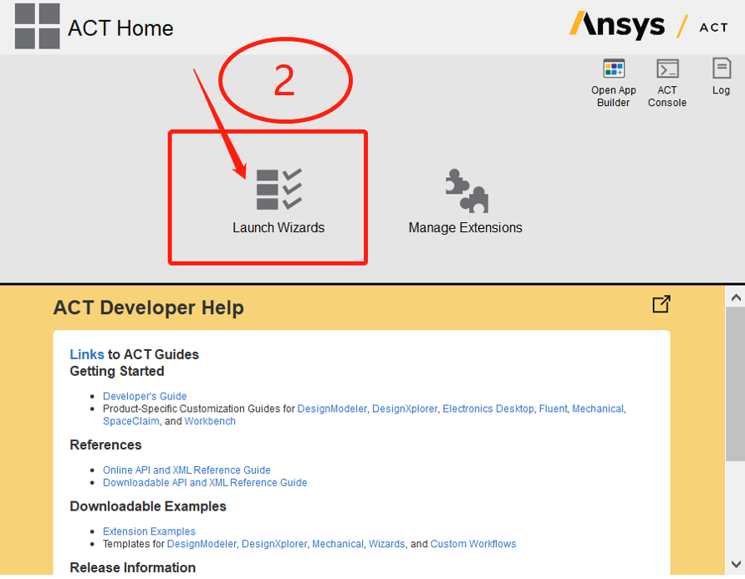Open the SpaceClaim customization guide link
Screen dimensions: 745x579
(131, 421)
